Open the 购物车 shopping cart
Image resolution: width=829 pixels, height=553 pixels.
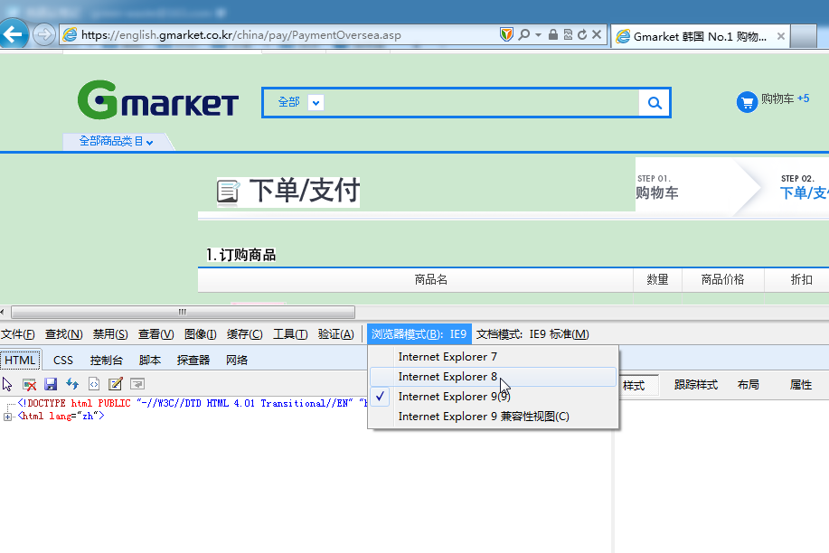pyautogui.click(x=772, y=100)
